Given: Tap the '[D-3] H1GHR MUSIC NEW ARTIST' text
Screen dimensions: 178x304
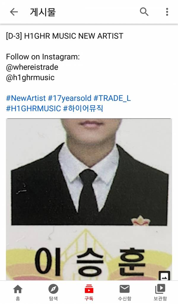Looking at the screenshot, I should tap(65, 36).
